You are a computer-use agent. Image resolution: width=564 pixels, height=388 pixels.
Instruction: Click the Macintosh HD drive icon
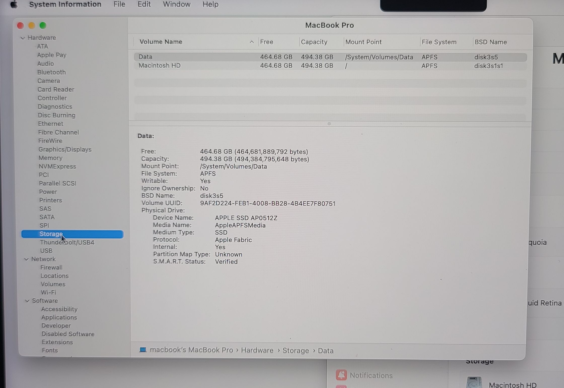(x=474, y=383)
